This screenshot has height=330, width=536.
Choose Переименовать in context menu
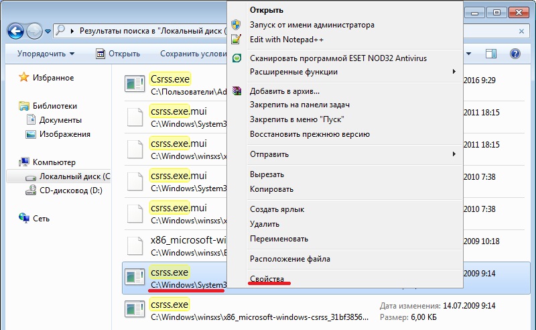(x=279, y=239)
